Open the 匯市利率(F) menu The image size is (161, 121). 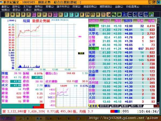(x=63, y=7)
